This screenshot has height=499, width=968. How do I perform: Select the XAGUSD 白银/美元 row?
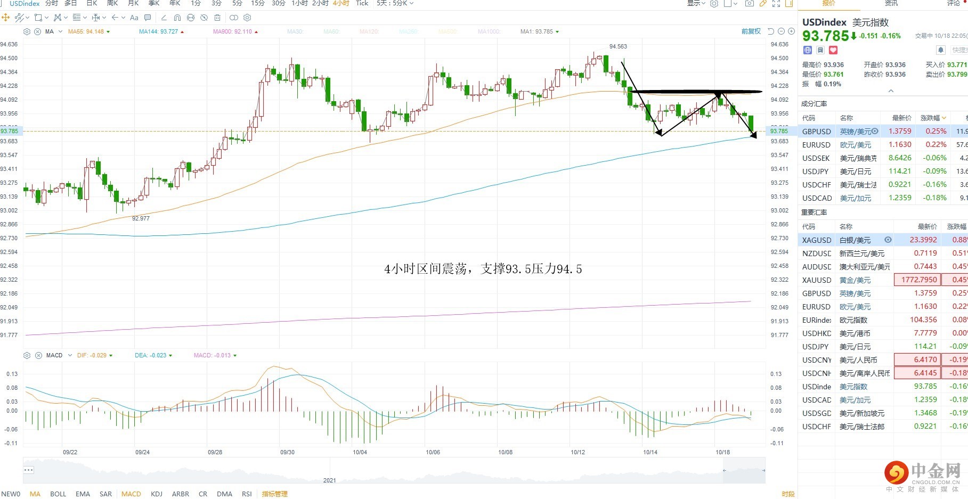[x=883, y=240]
